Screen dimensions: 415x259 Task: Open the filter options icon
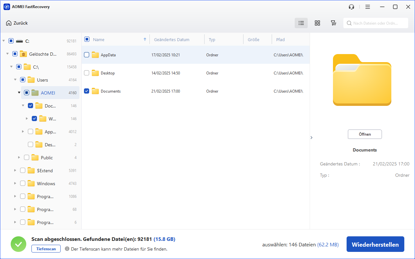[333, 23]
